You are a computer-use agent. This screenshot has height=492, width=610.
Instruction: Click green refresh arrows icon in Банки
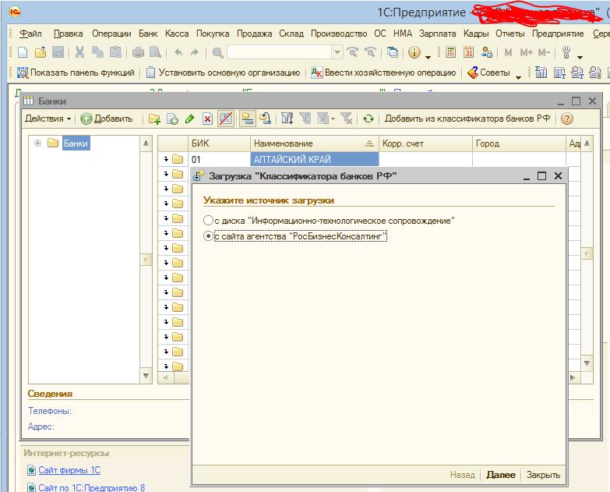[368, 119]
